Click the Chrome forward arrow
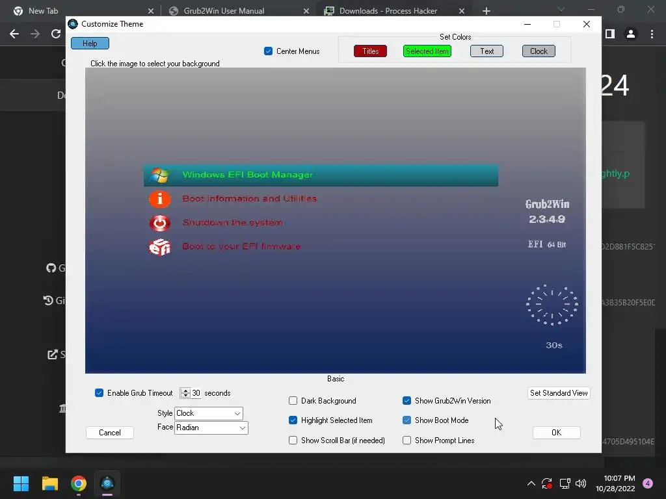 pos(35,34)
